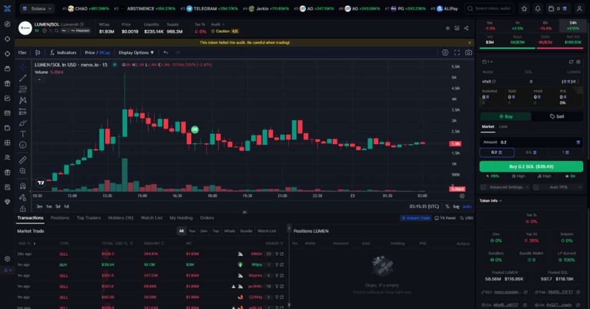Open the 15m interval selector
This screenshot has width=590, height=309.
(x=22, y=52)
